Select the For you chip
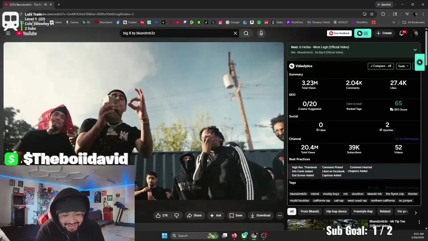 coord(403,211)
